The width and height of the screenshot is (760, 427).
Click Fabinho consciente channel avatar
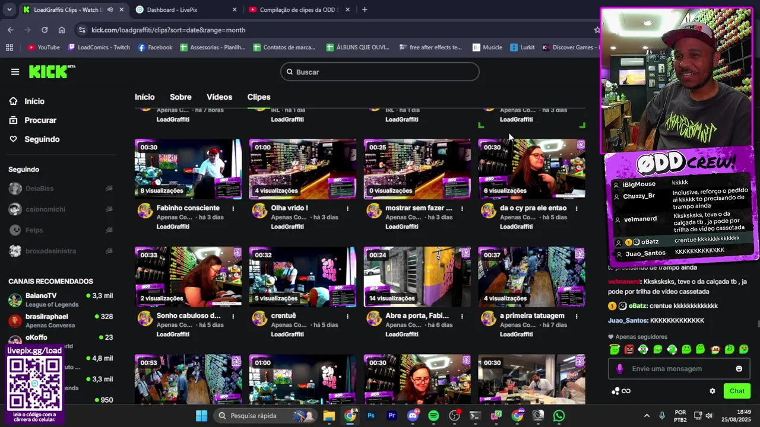click(145, 211)
